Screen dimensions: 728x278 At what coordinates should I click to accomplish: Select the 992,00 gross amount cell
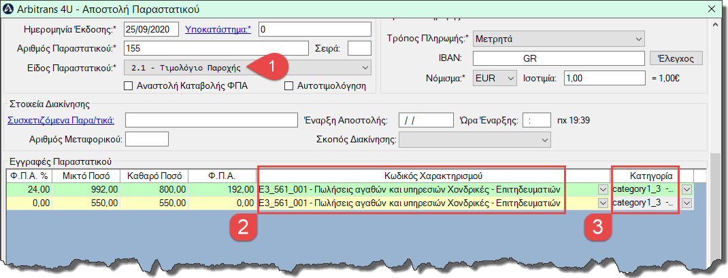pyautogui.click(x=85, y=189)
